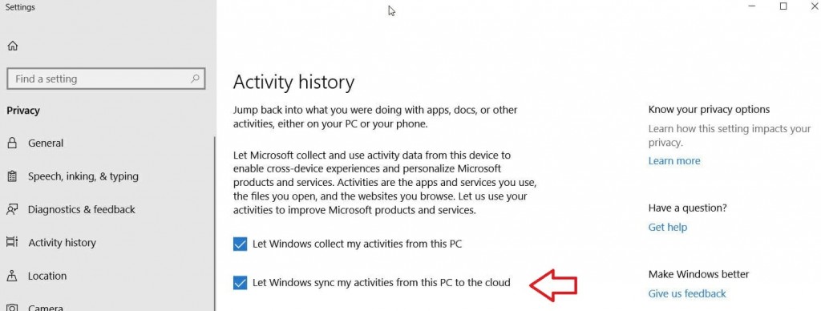
Task: Select the General lock icon
Action: [x=12, y=143]
